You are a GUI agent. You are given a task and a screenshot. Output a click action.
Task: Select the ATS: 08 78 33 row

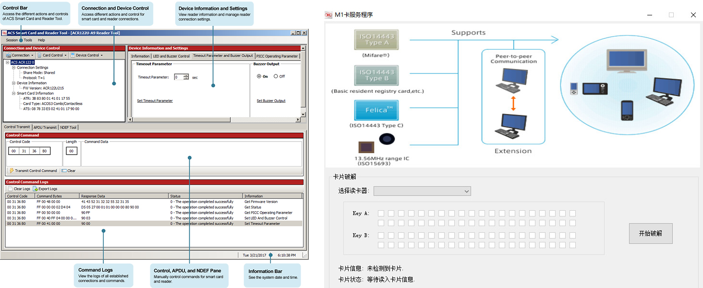tap(51, 109)
